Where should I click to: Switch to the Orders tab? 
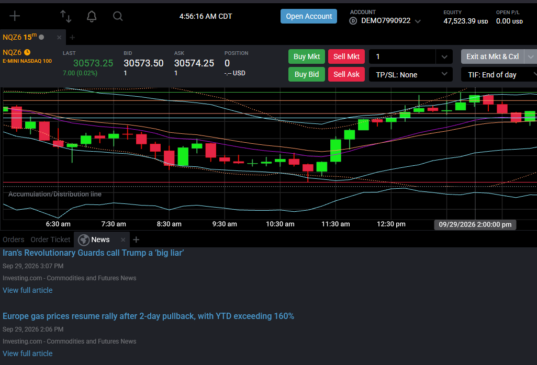[14, 240]
